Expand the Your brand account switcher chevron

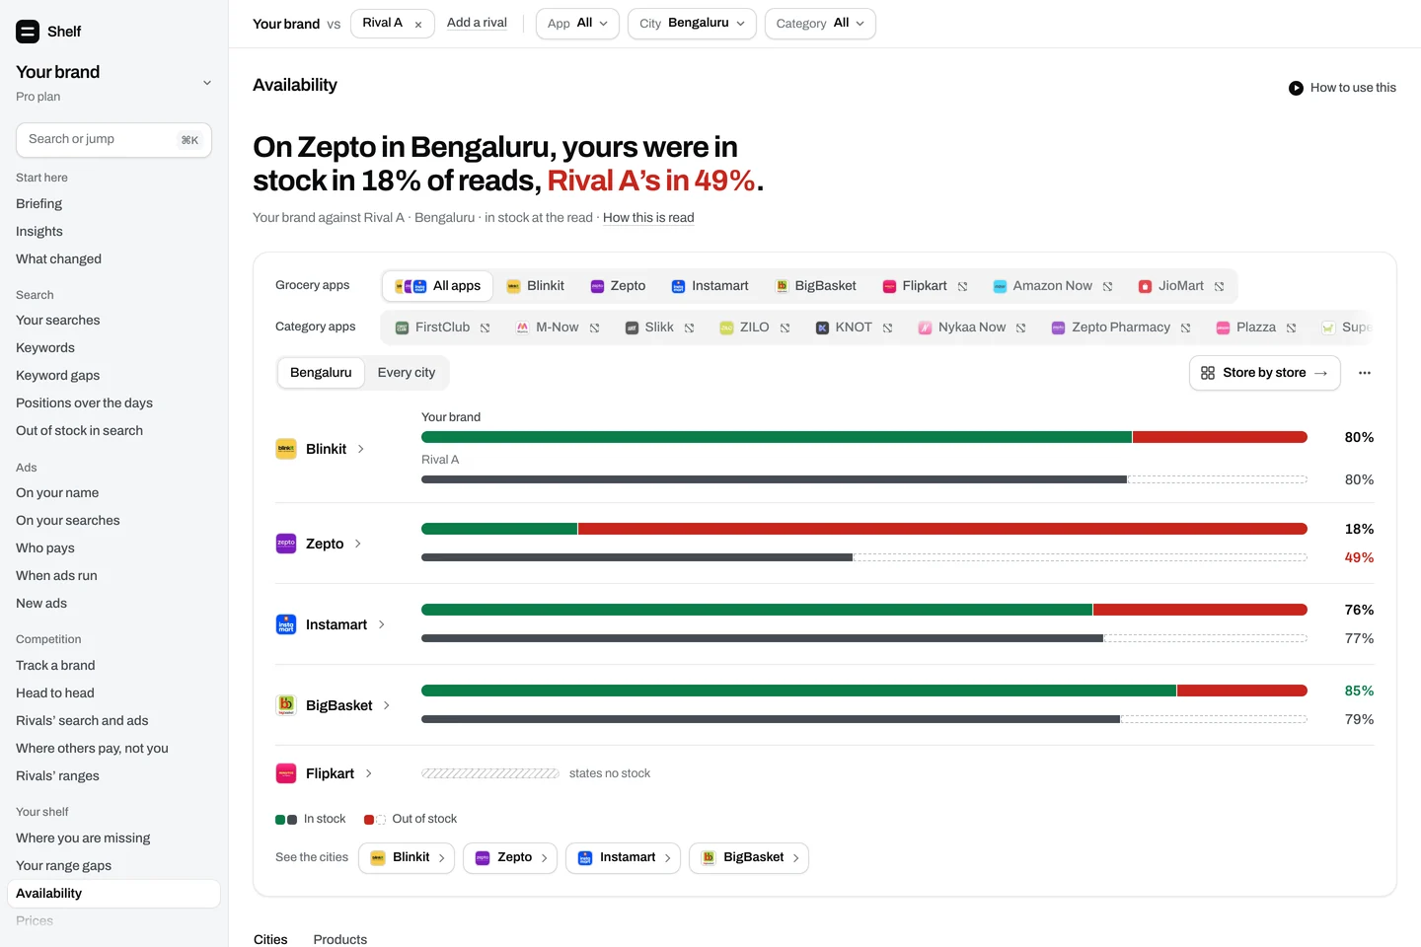[x=207, y=83]
